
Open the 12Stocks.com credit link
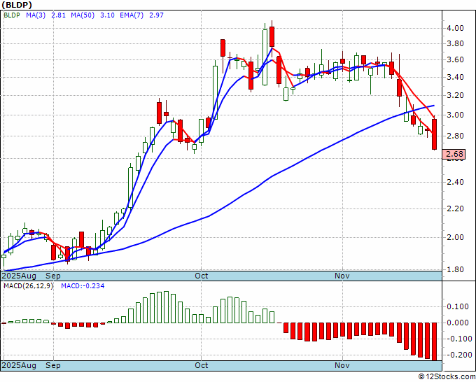click(x=447, y=377)
